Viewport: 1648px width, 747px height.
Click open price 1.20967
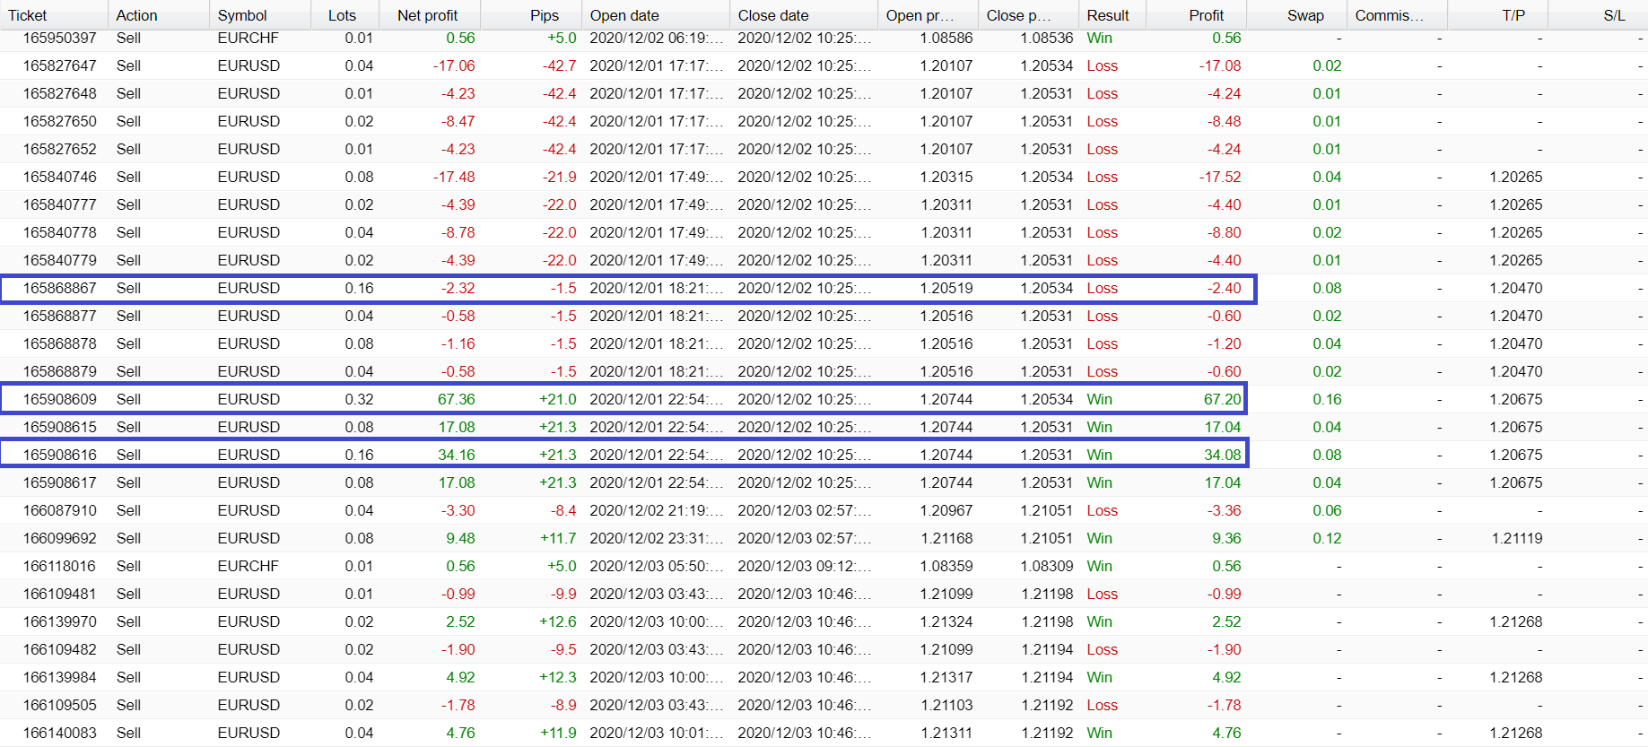946,510
